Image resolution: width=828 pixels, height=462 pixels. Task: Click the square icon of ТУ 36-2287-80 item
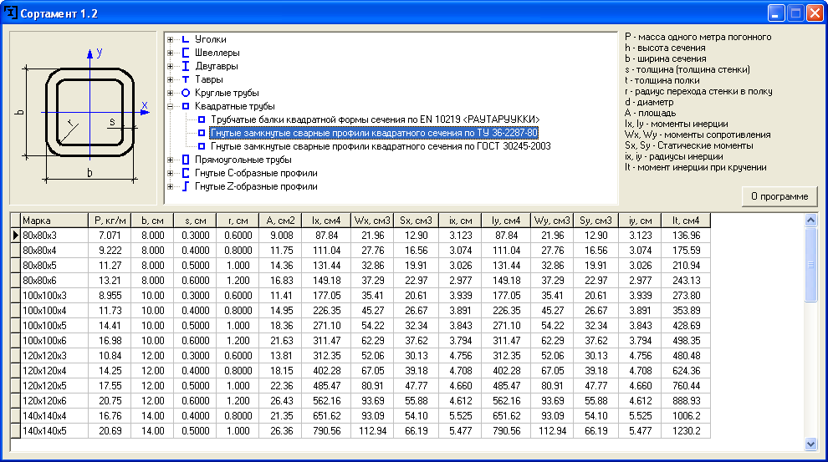(x=202, y=133)
